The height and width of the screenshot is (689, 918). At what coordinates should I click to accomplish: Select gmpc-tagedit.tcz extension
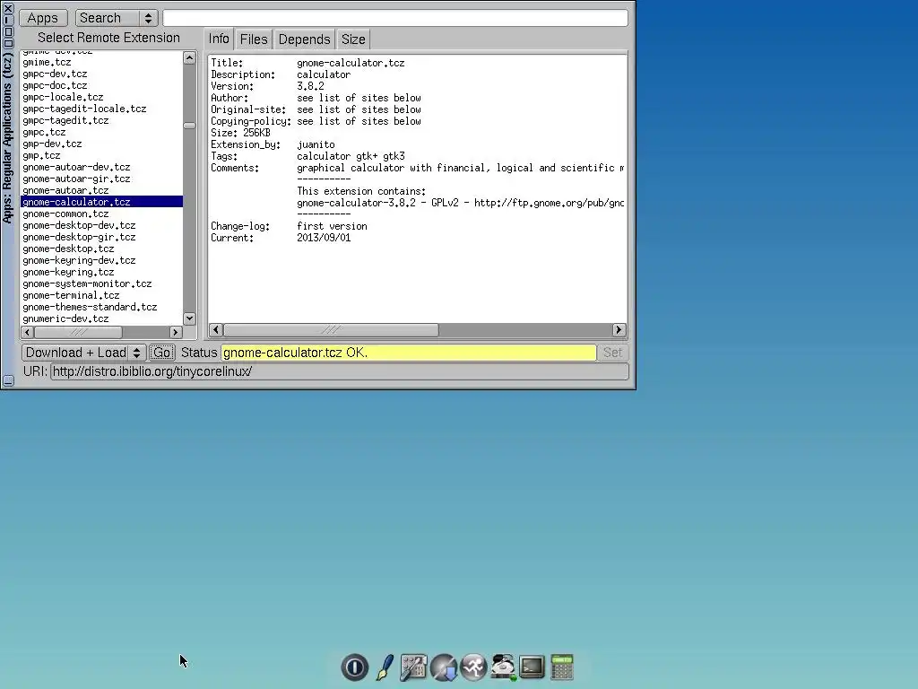click(101, 121)
